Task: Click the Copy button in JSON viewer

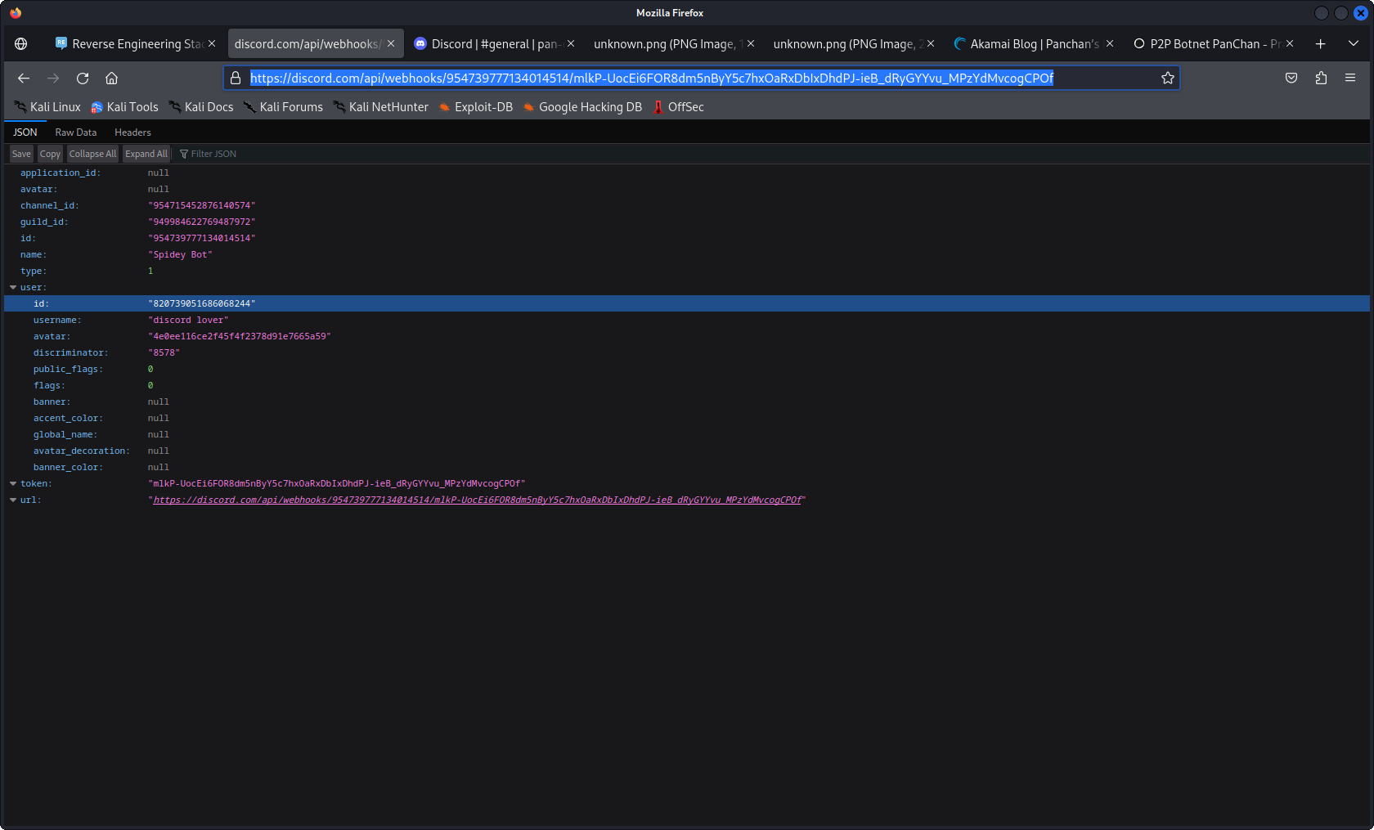Action: (x=50, y=154)
